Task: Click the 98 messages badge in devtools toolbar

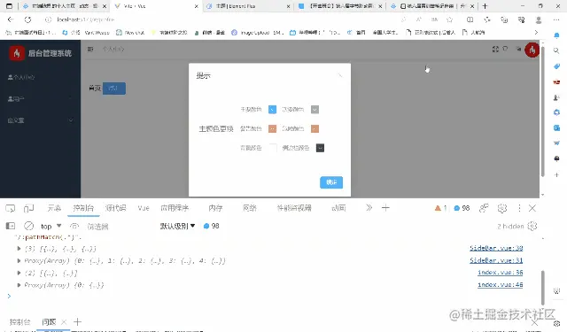Action: pos(462,208)
